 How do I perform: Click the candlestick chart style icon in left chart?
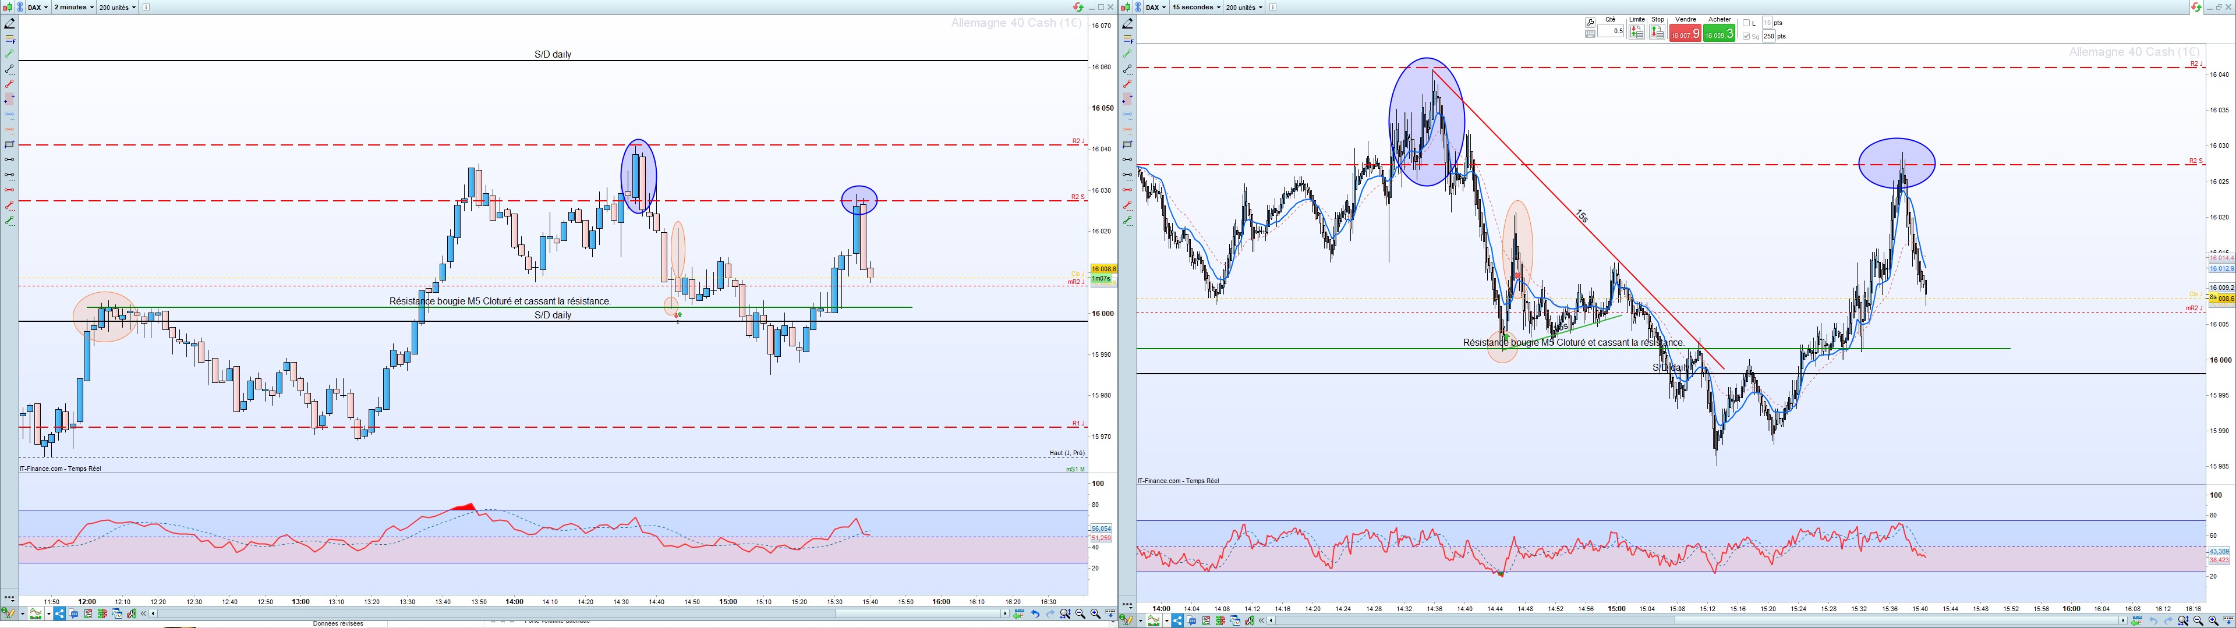pos(7,7)
